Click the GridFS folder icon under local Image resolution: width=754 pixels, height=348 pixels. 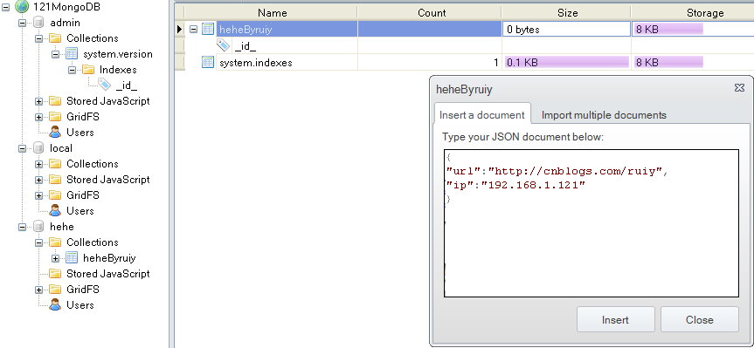coord(55,194)
